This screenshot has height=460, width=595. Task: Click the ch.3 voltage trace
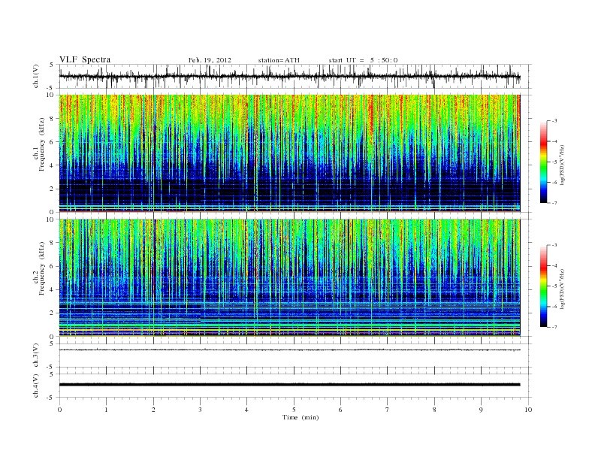click(289, 350)
